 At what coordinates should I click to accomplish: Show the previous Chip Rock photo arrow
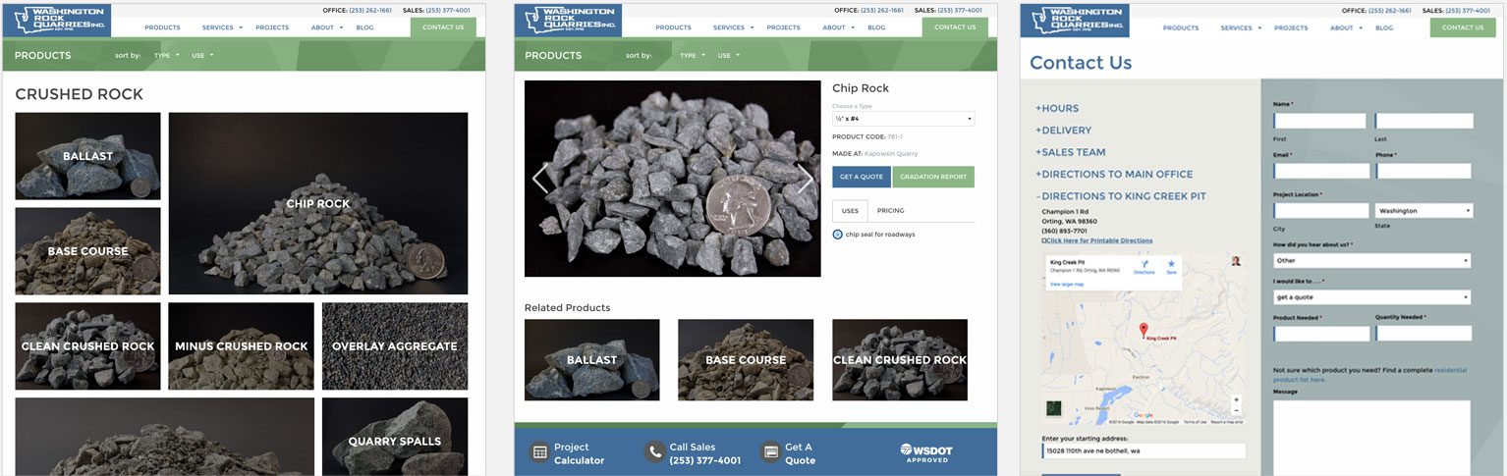[x=539, y=179]
